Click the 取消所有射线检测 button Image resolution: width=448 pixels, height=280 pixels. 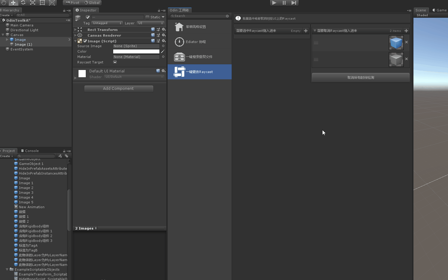(360, 78)
